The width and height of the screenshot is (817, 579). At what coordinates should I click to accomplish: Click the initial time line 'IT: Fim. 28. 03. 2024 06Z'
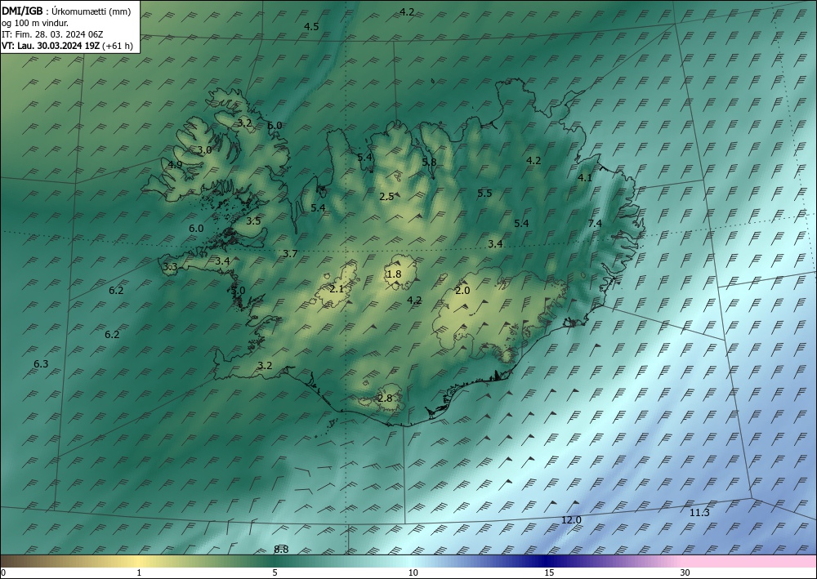point(52,34)
